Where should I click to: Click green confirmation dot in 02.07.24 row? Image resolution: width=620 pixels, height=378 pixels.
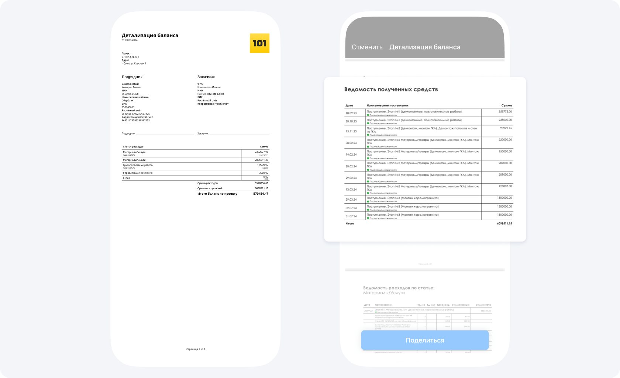(x=368, y=210)
